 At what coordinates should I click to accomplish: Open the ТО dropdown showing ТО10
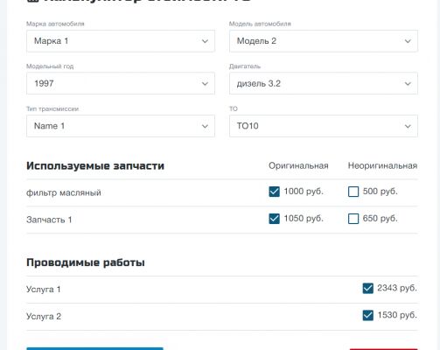point(324,126)
